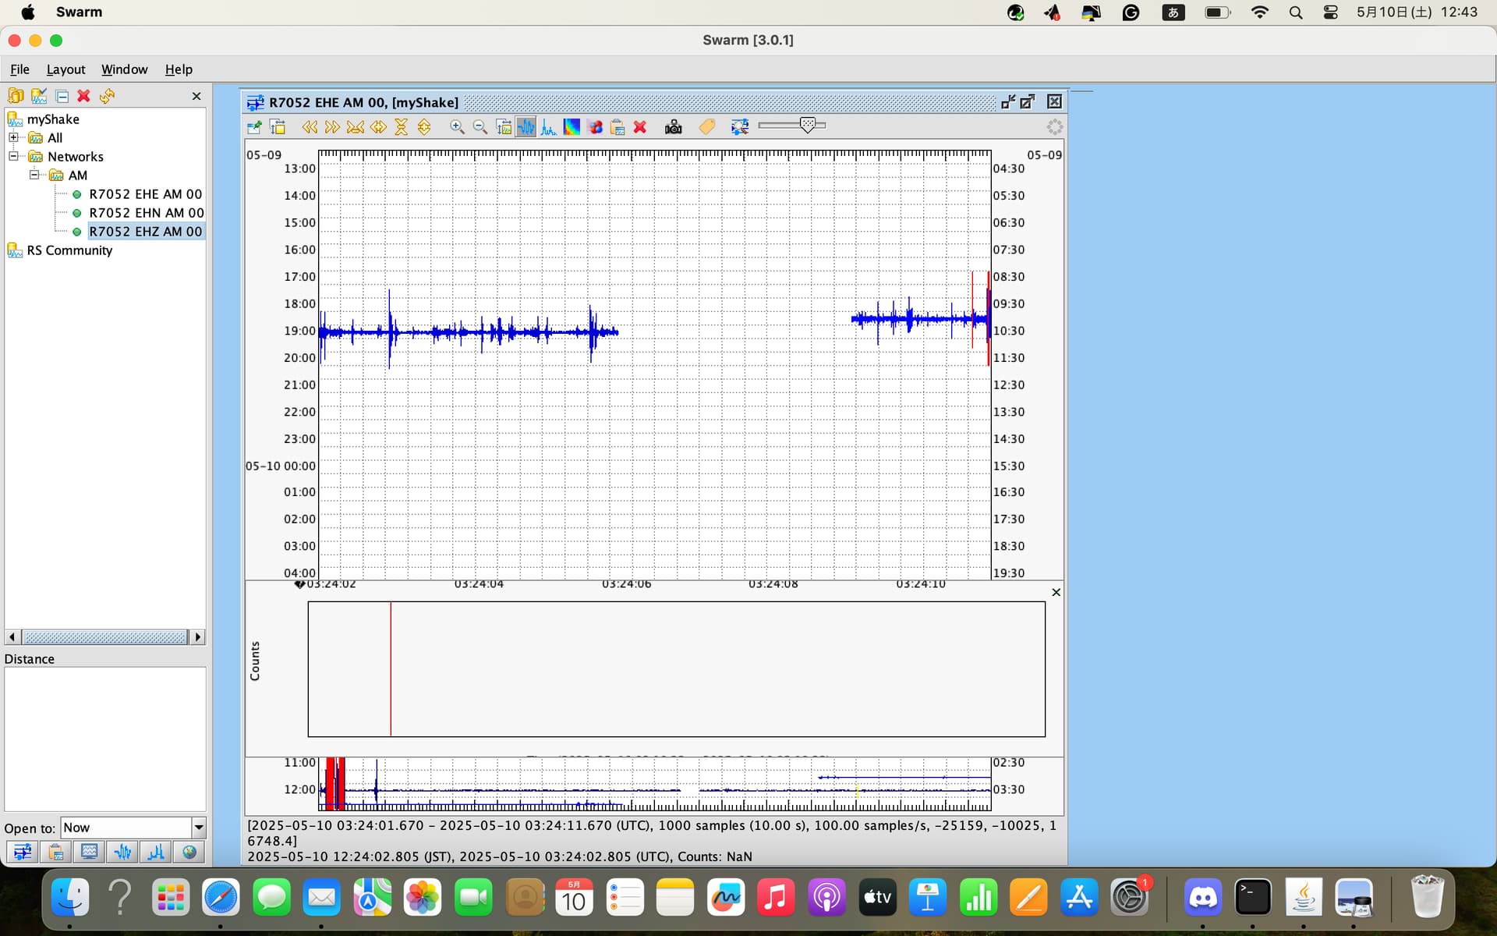Adjust the helicorder toolbar slider knob
This screenshot has height=936, width=1497.
[808, 125]
